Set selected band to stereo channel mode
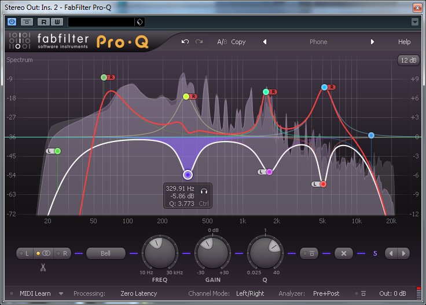The height and width of the screenshot is (305, 426). [x=43, y=253]
